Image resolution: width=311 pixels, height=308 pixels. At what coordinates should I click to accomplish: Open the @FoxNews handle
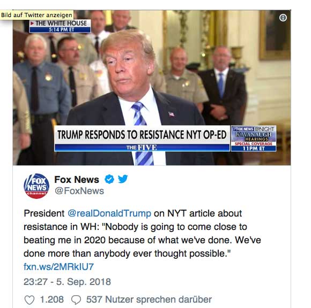[x=79, y=191]
